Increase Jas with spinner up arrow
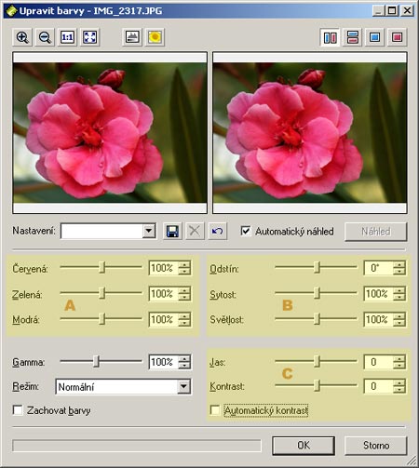Image resolution: width=419 pixels, height=468 pixels. 399,358
